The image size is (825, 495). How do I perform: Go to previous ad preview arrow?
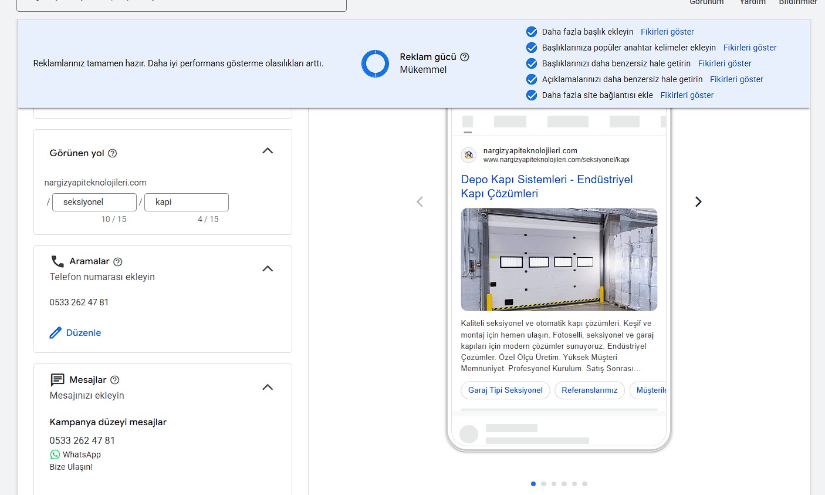point(420,202)
